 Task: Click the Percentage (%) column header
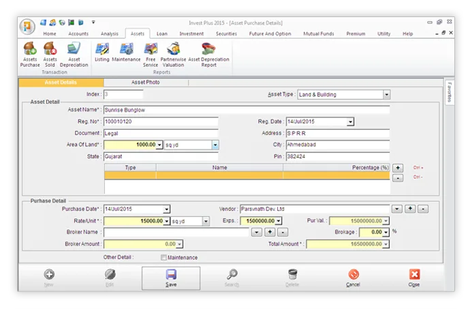(x=337, y=168)
